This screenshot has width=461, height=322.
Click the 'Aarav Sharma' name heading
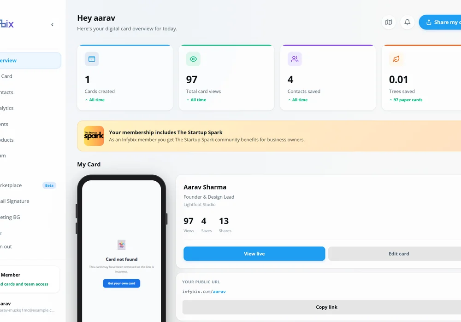tap(205, 187)
